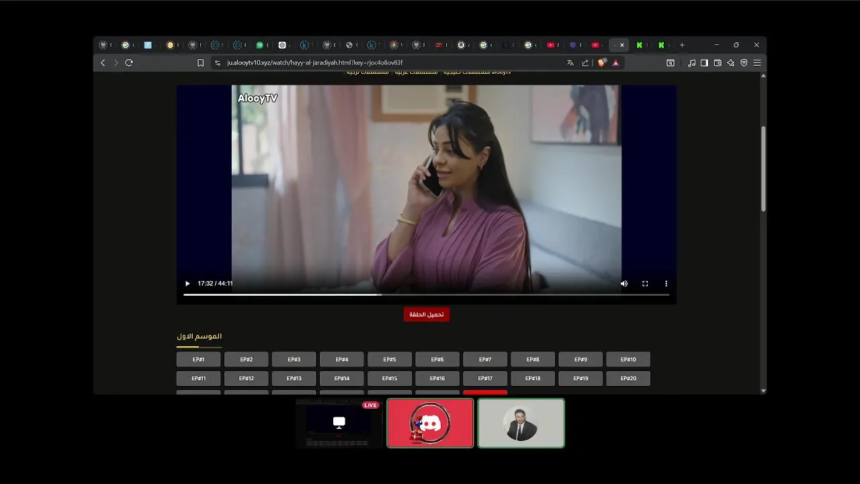Image resolution: width=860 pixels, height=484 pixels.
Task: Open browser hamburger main menu
Action: 757,63
